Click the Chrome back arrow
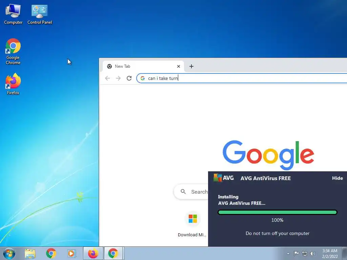Screen dimensions: 347x260 tap(107, 78)
